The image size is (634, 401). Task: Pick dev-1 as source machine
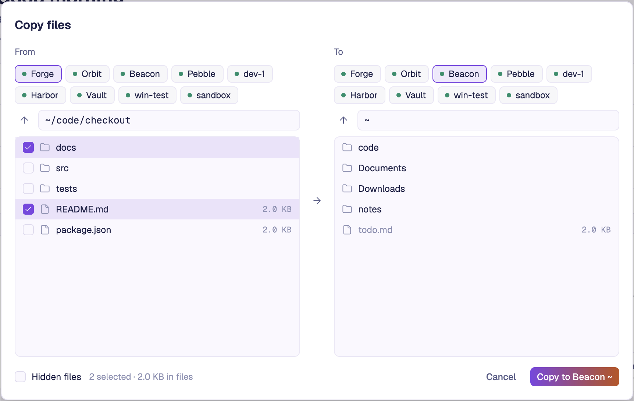coord(250,74)
